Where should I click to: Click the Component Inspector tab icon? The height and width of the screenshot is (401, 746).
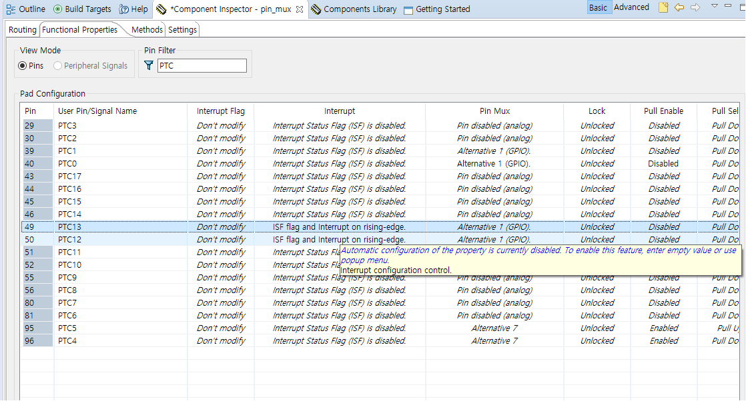tap(160, 9)
